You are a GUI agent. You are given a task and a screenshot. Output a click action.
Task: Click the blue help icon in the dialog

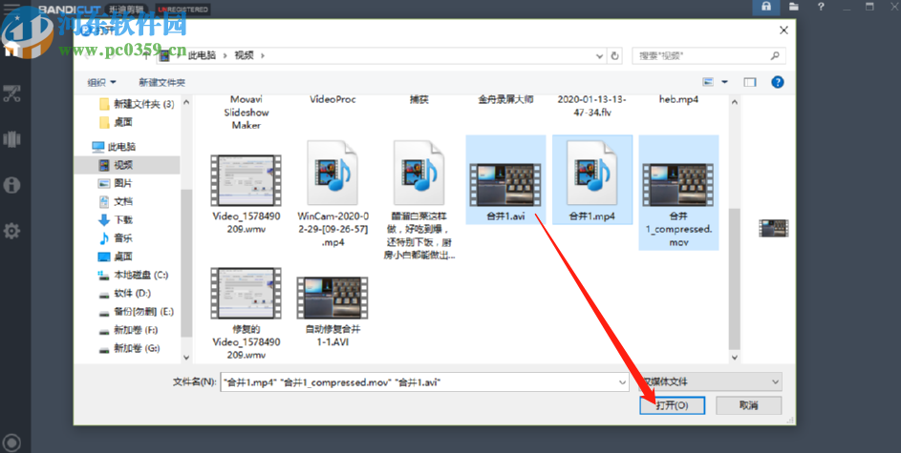click(778, 82)
